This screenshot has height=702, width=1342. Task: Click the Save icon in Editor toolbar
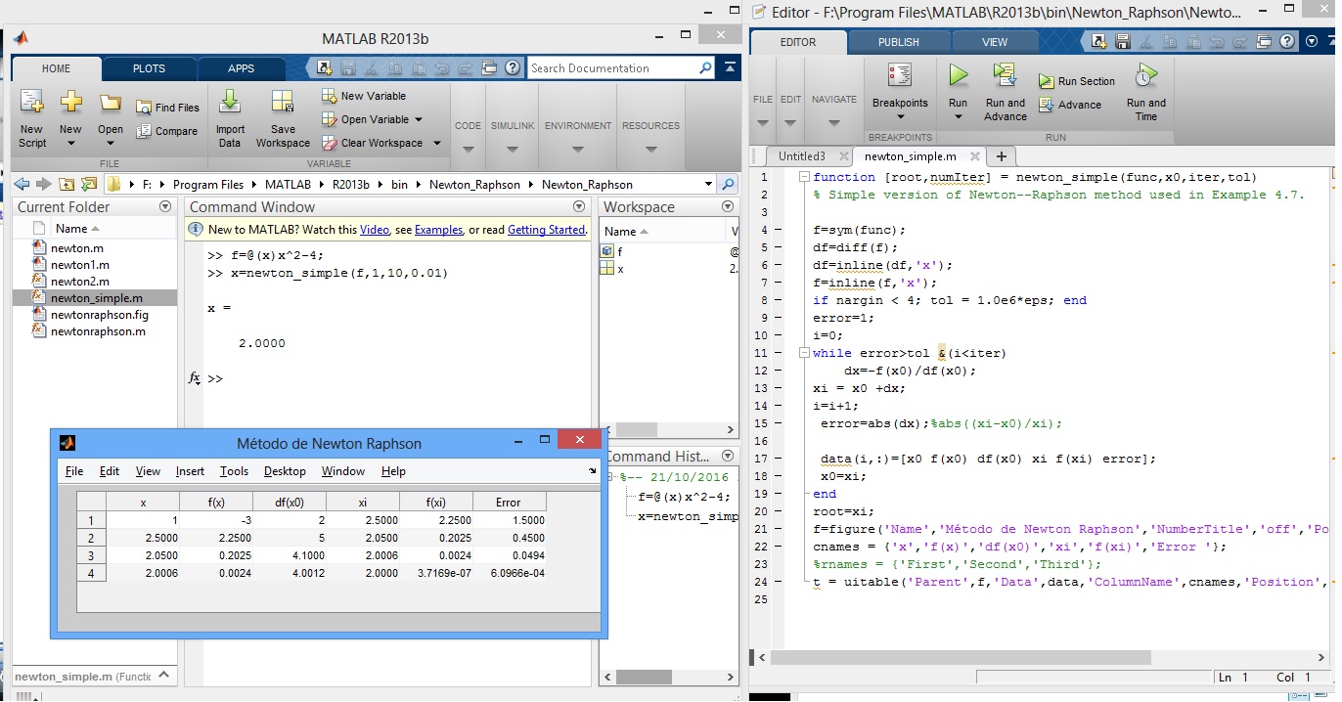click(x=1122, y=42)
